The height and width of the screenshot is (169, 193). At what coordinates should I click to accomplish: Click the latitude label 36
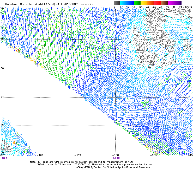(2, 68)
